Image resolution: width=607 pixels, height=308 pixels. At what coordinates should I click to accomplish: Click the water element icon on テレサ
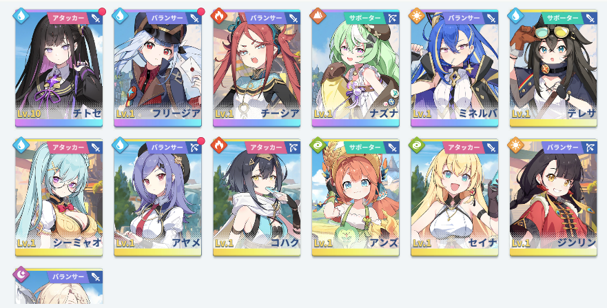click(x=516, y=16)
